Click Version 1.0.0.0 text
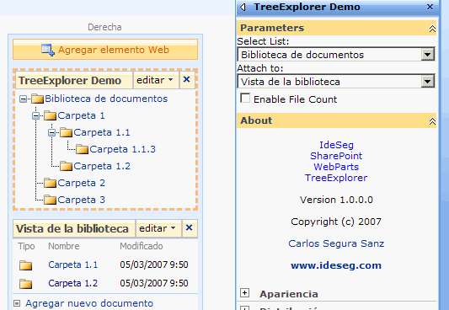 pos(336,200)
